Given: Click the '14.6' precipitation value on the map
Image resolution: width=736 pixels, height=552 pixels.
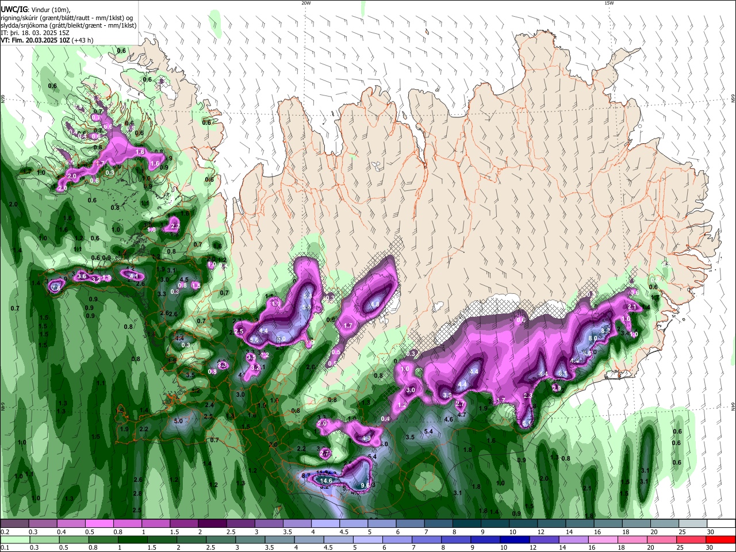Looking at the screenshot, I should pos(327,481).
